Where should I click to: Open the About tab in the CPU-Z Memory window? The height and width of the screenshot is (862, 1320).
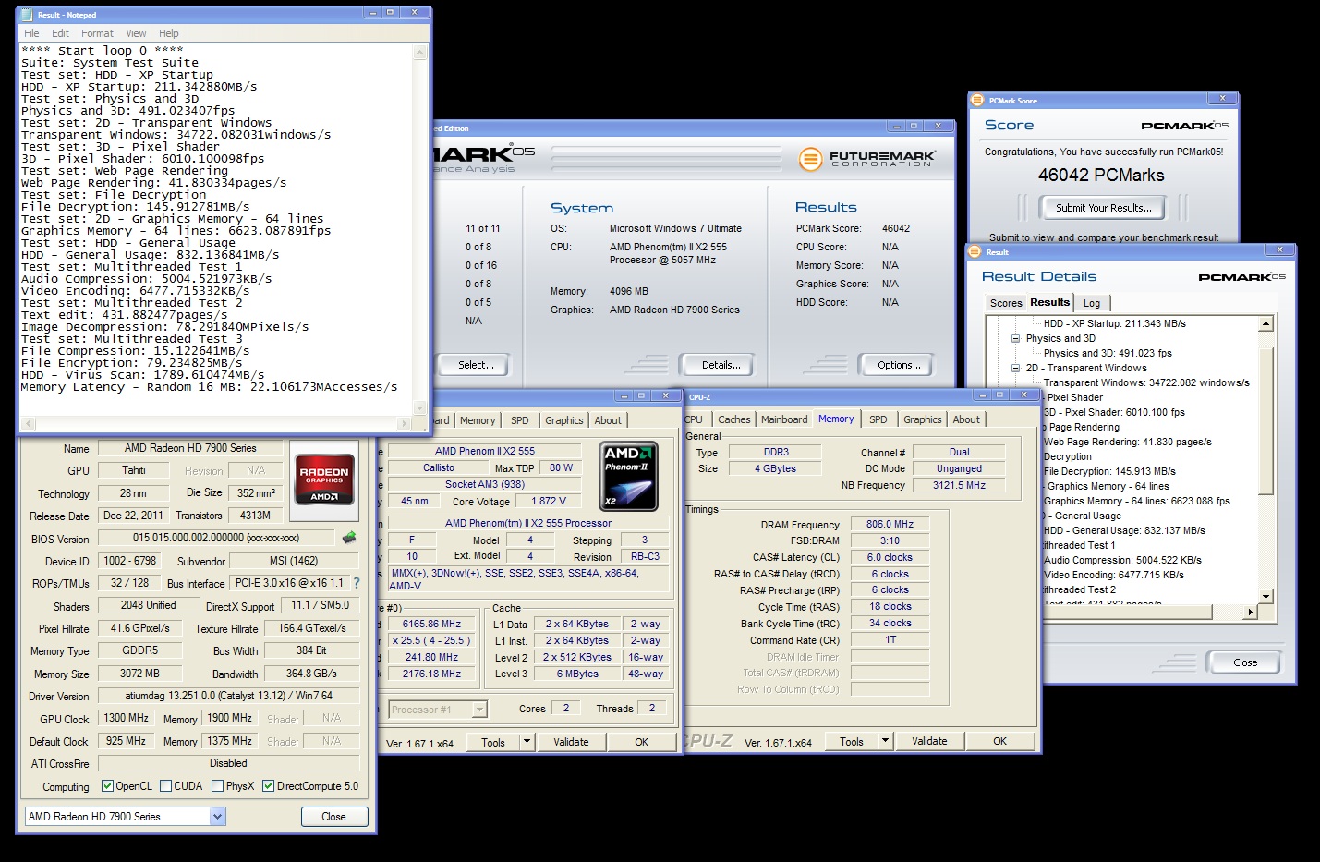pyautogui.click(x=966, y=419)
